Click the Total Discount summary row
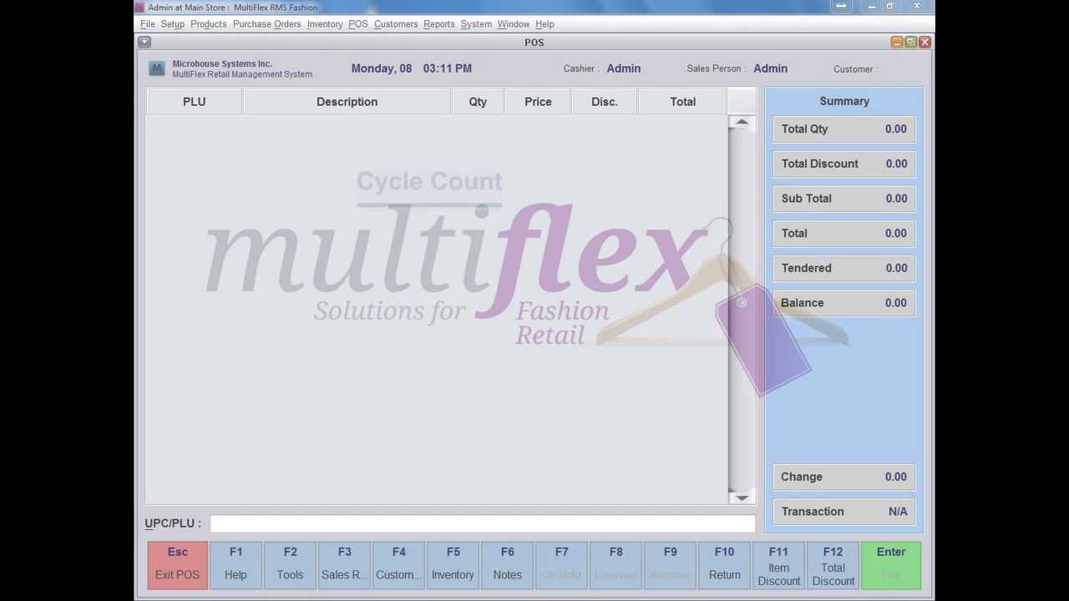Image resolution: width=1069 pixels, height=601 pixels. pos(844,164)
